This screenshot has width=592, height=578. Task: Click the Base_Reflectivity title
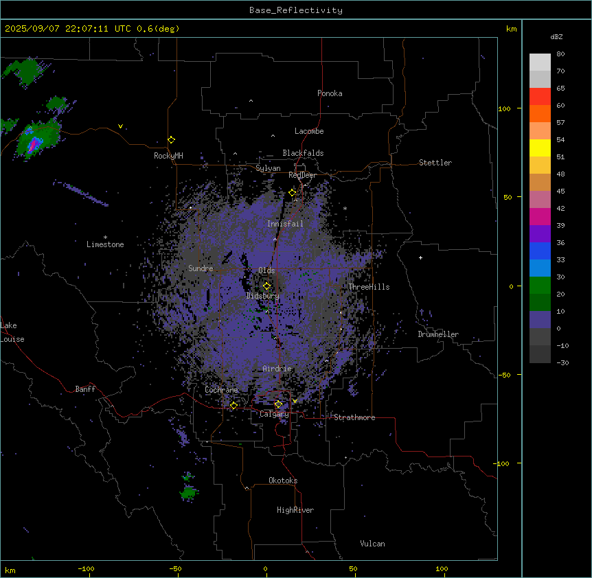pos(296,10)
